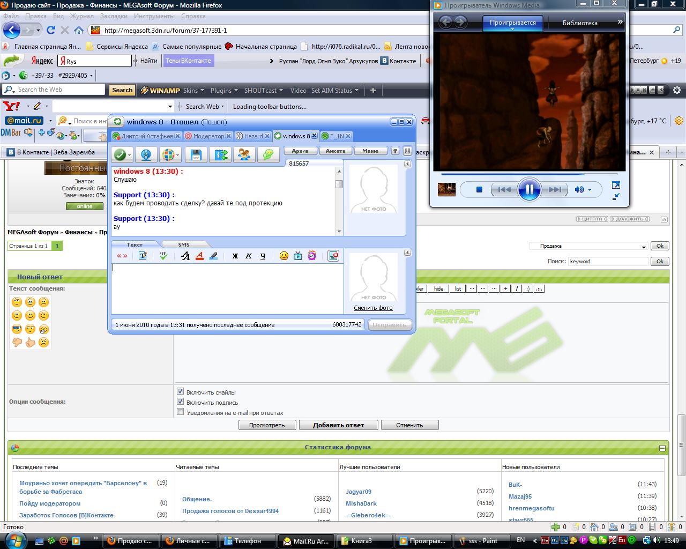686x549 pixels.
Task: Open the Yahoo Search Web dropdown arrow
Action: point(222,107)
